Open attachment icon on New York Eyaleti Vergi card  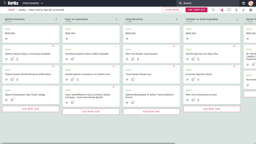pos(138,59)
